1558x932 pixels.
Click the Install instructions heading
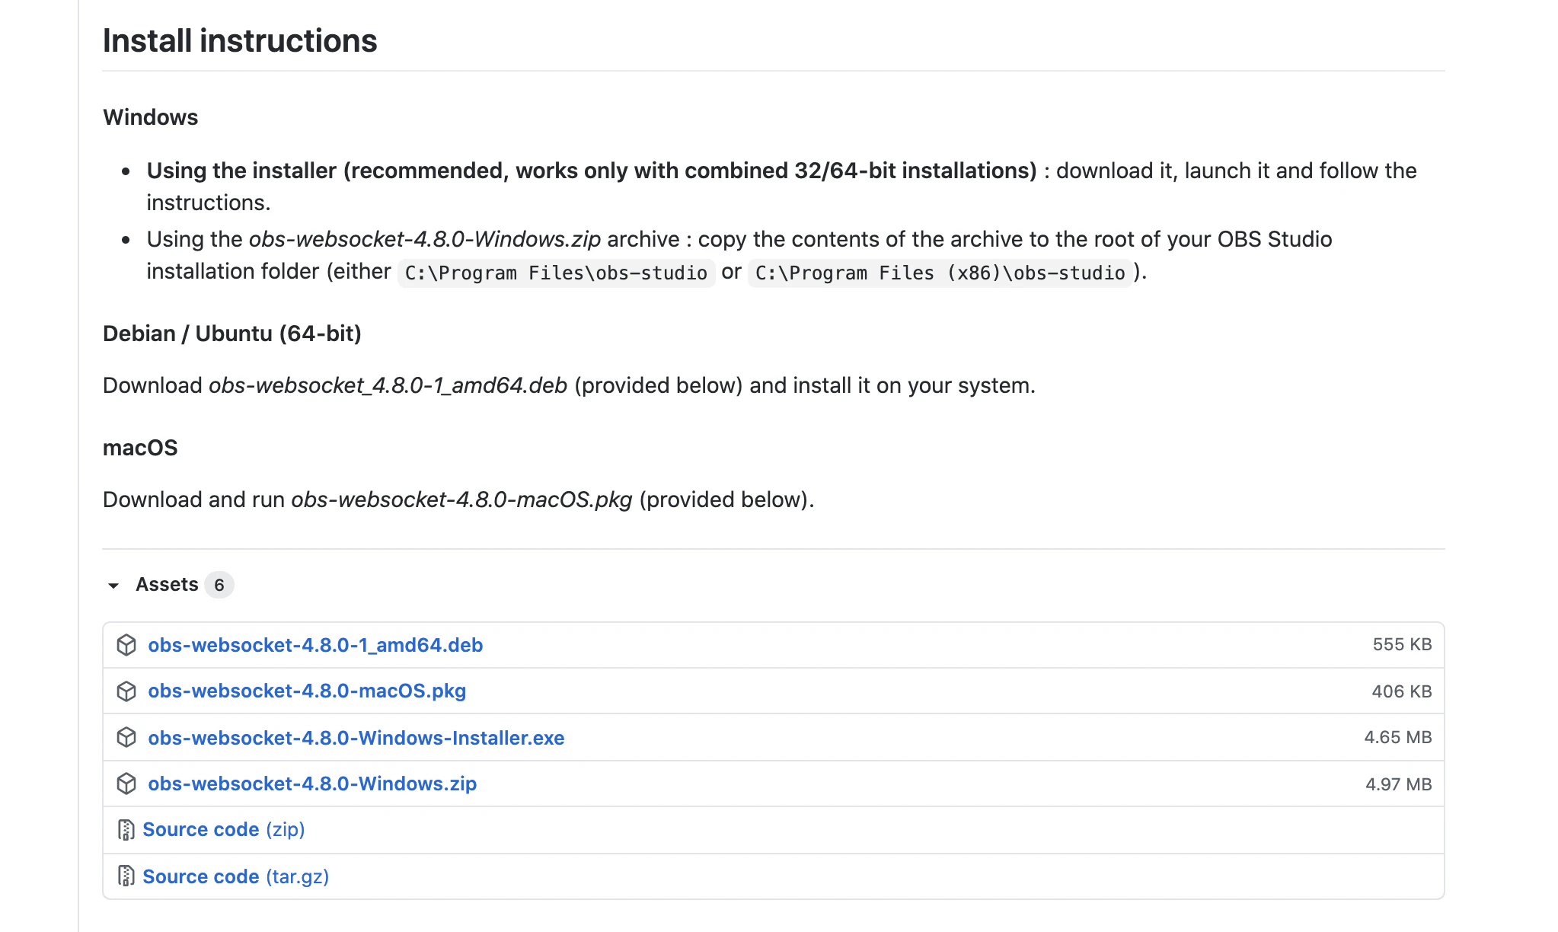[240, 41]
